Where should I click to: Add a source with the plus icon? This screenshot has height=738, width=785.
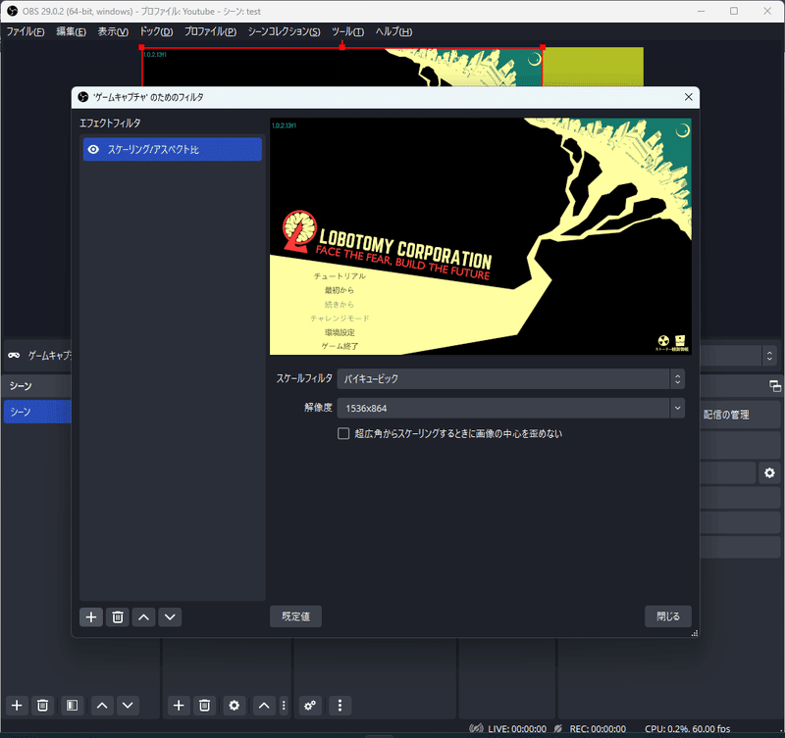pos(179,706)
